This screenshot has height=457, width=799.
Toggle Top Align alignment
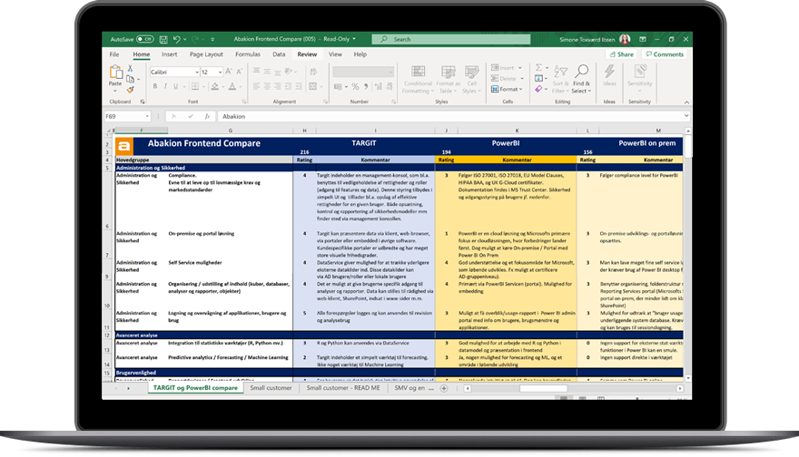[x=256, y=72]
